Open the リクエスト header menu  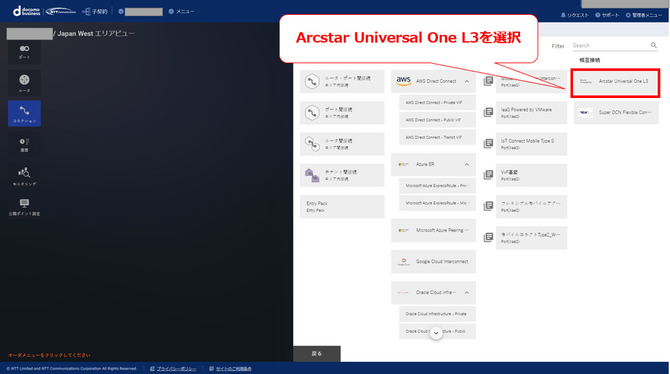coord(575,15)
